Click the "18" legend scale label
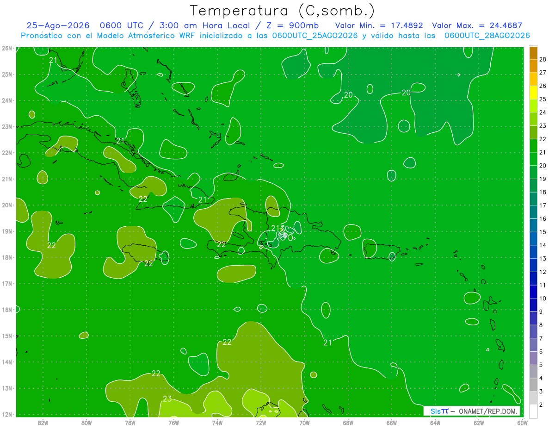The image size is (555, 429). [543, 192]
